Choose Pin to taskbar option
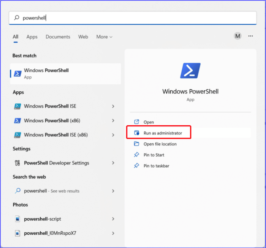The width and height of the screenshot is (266, 248). (156, 166)
